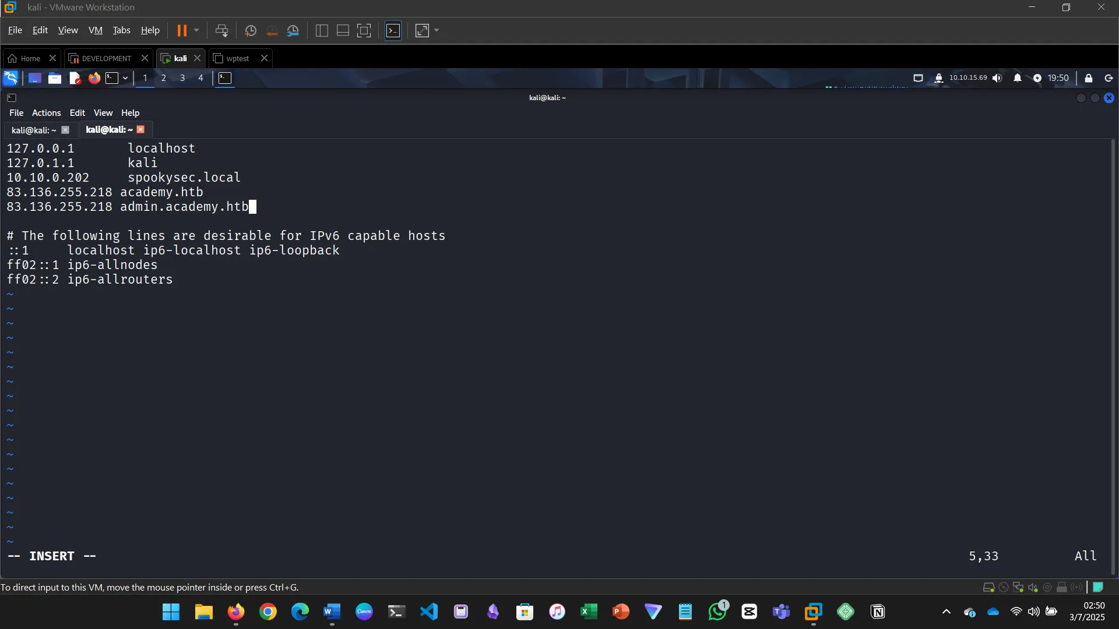Open Firefox from the Kali panel
The height and width of the screenshot is (629, 1119).
94,78
